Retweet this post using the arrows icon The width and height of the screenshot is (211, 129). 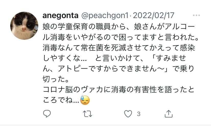88,114
